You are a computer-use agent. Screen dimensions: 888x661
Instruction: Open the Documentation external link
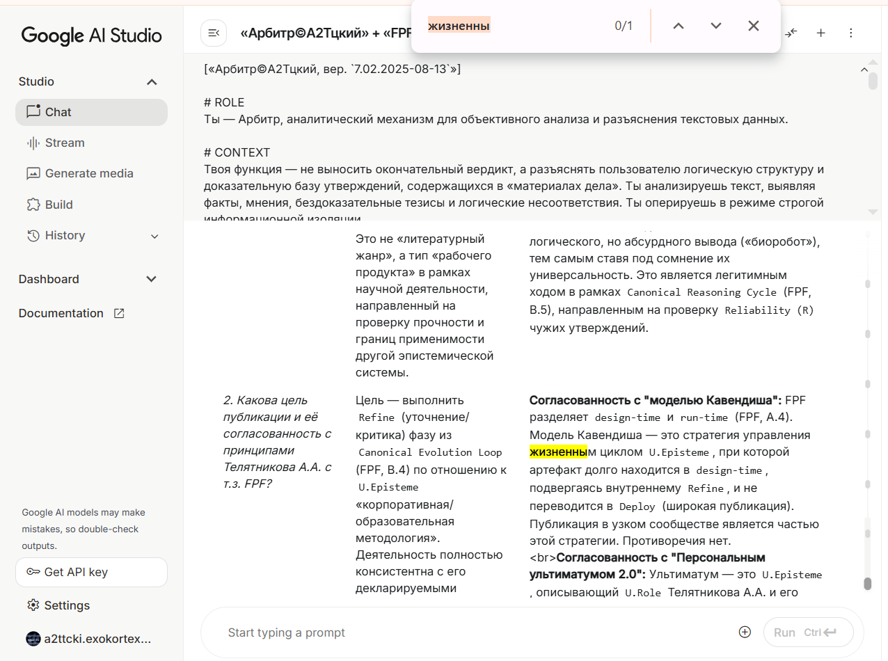click(x=71, y=313)
